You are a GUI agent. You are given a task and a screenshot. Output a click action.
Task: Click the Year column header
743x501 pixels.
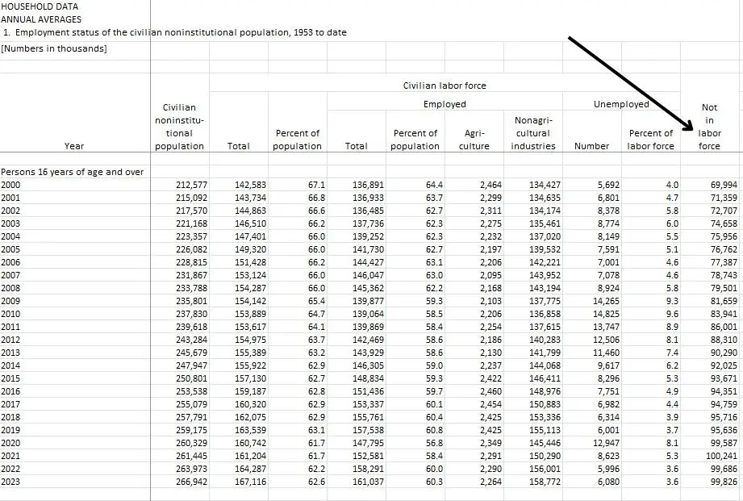pyautogui.click(x=74, y=146)
